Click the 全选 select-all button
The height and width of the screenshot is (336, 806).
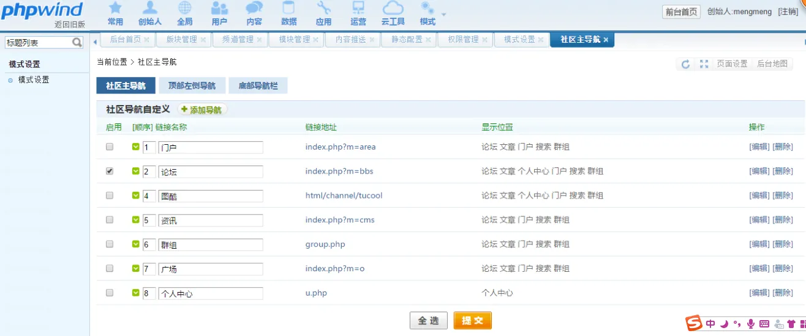tap(429, 321)
